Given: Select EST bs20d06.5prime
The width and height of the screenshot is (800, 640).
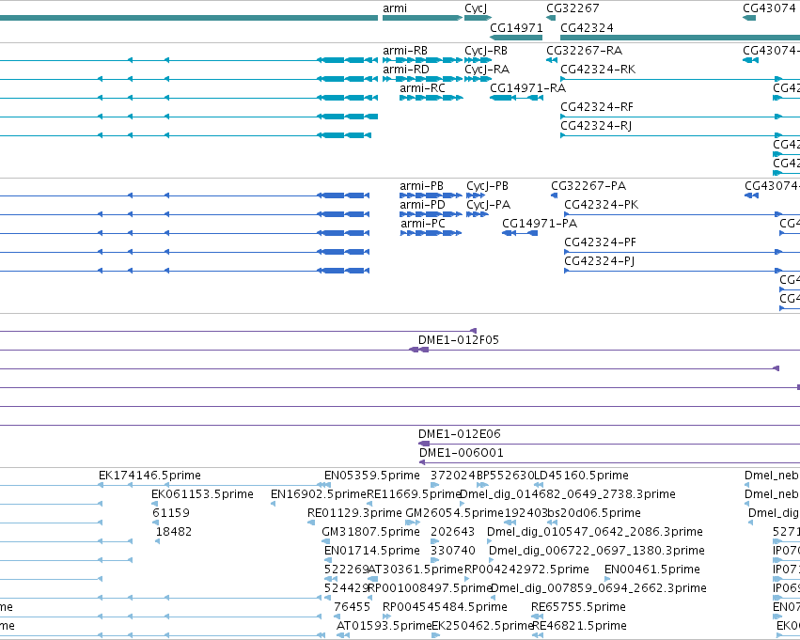Looking at the screenshot, I should point(552,523).
